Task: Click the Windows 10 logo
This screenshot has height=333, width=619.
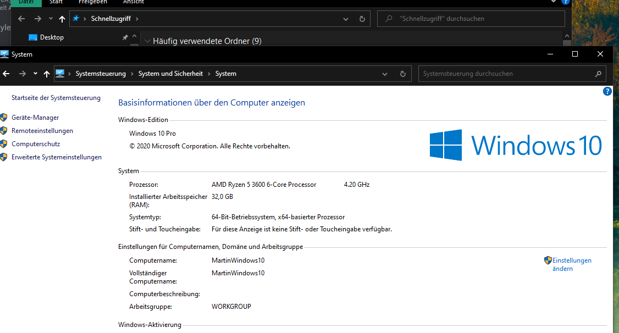Action: pyautogui.click(x=516, y=145)
